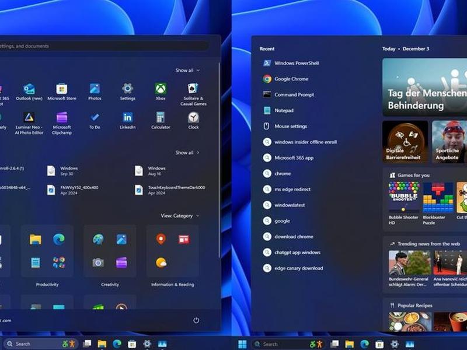Open the Digitale Barrierefreiheit card
The image size is (467, 350).
tap(405, 142)
